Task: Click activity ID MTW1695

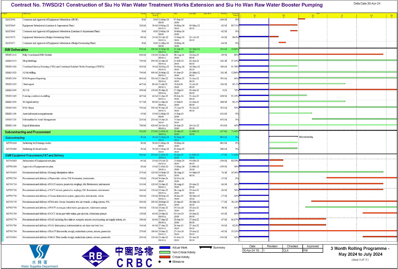Action: click(11, 173)
